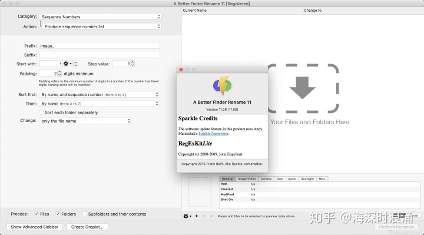Image resolution: width=424 pixels, height=235 pixels.
Task: Toggle the Files process checkbox
Action: click(x=37, y=214)
